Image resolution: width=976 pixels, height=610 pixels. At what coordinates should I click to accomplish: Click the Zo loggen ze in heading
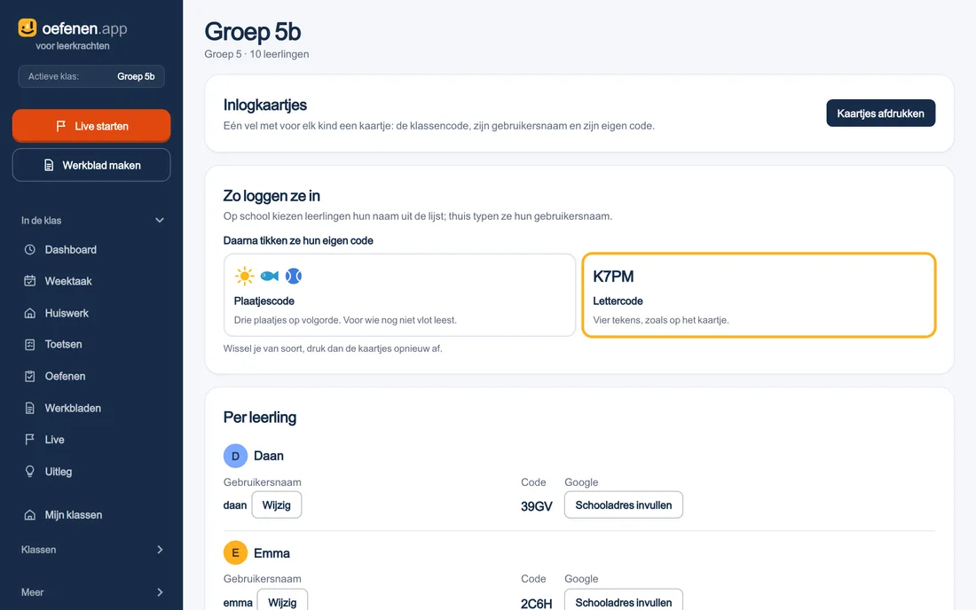pos(272,196)
